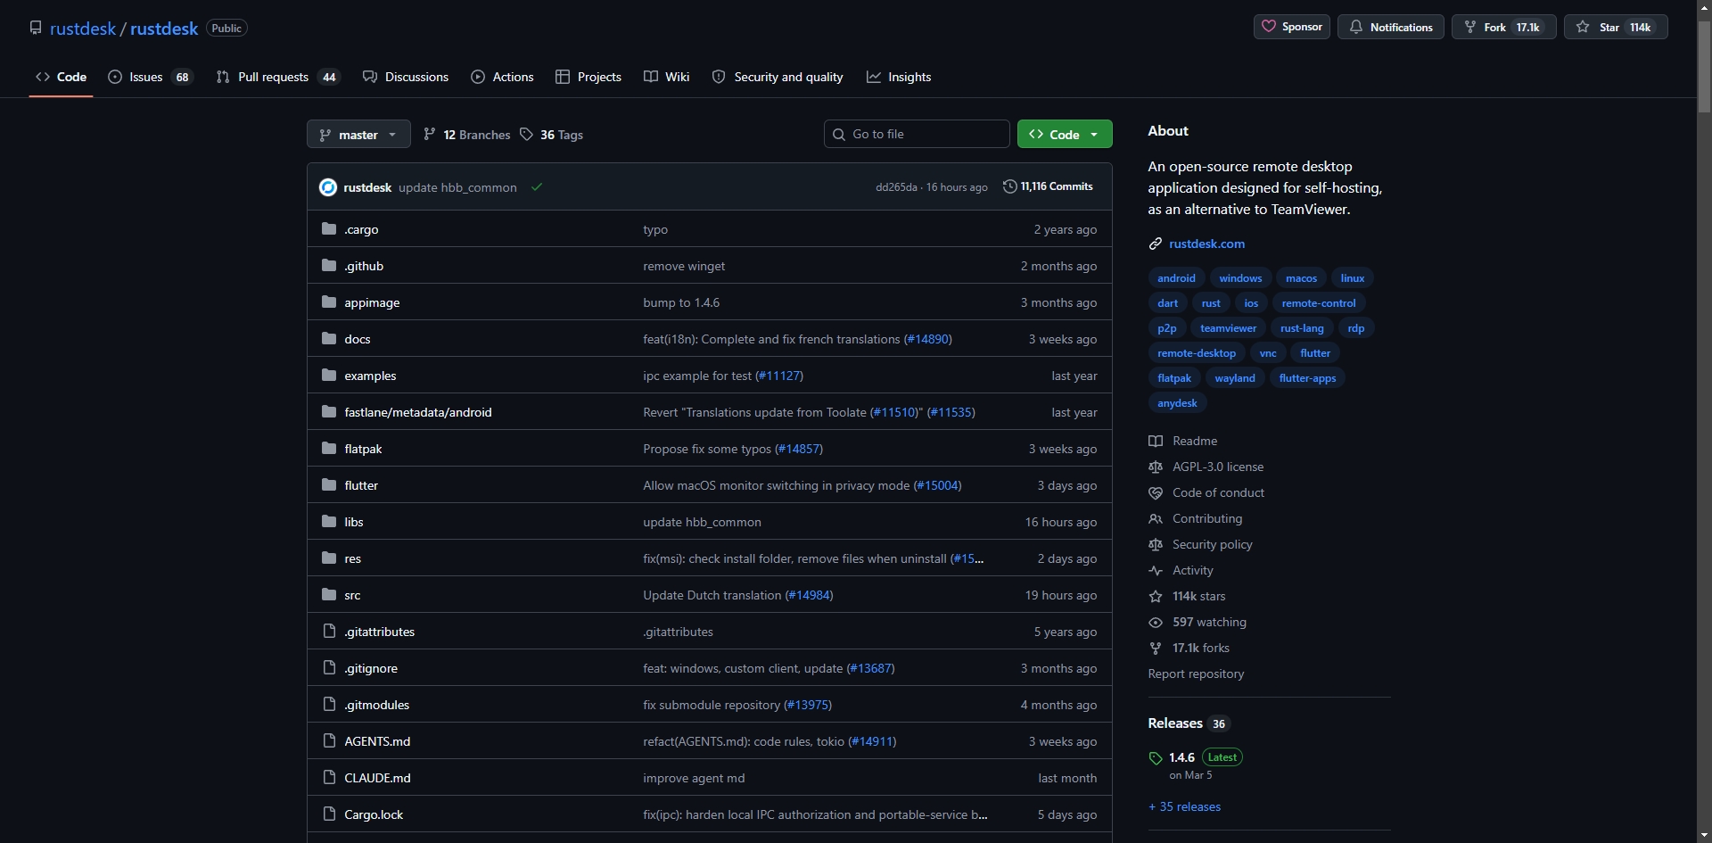Click the Sponsor heart icon

pyautogui.click(x=1268, y=27)
